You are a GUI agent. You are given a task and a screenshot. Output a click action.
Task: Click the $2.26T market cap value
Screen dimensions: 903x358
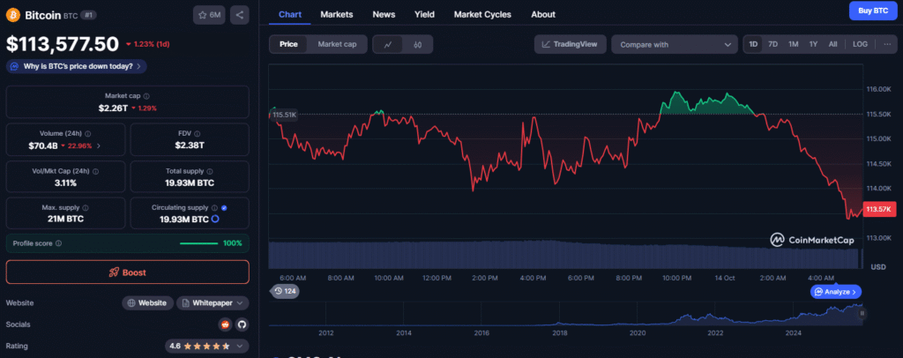pyautogui.click(x=113, y=108)
